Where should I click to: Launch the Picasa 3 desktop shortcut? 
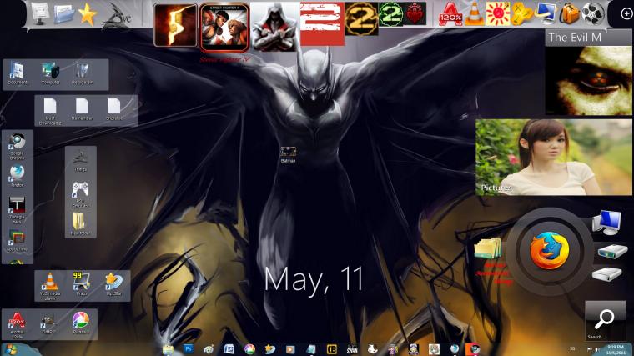pos(80,323)
